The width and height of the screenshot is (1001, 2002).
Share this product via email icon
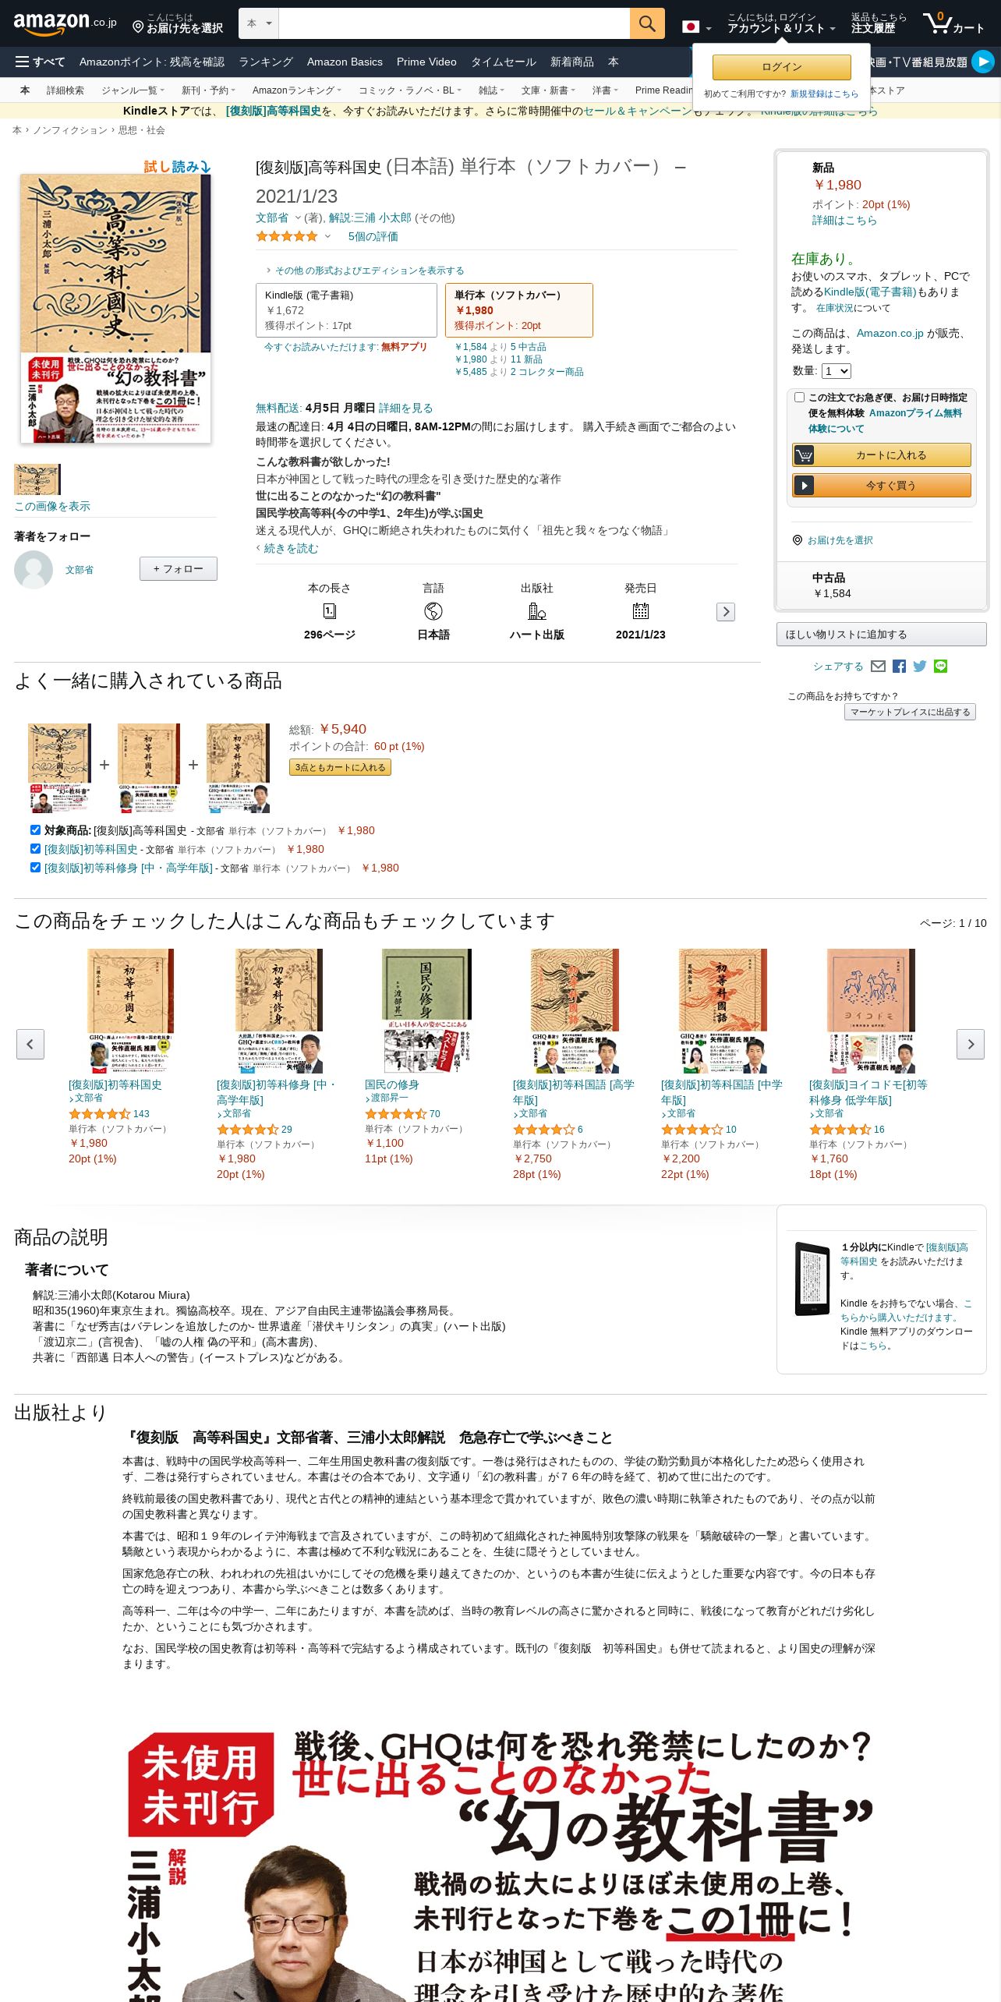(x=878, y=666)
